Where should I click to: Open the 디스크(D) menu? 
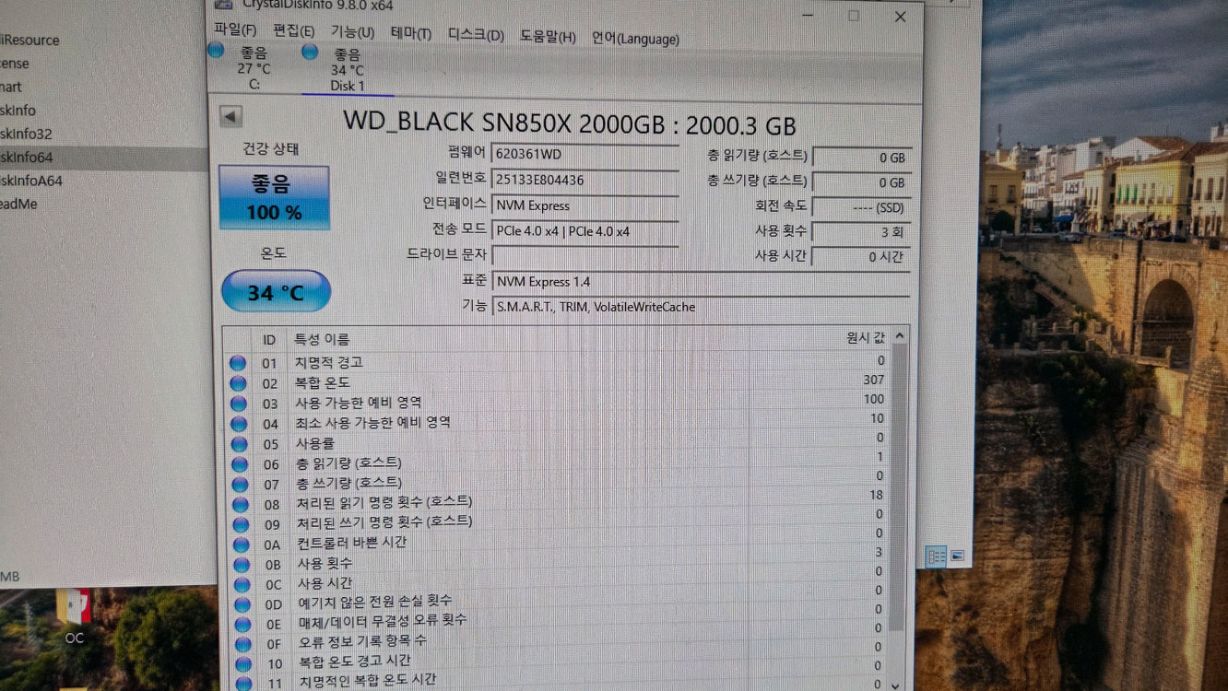coord(476,35)
